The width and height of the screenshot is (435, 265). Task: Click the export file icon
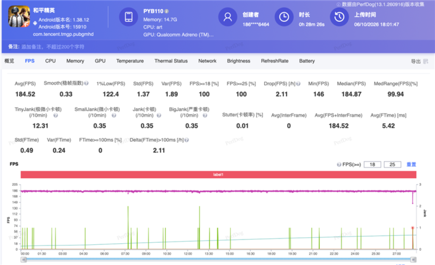426,61
